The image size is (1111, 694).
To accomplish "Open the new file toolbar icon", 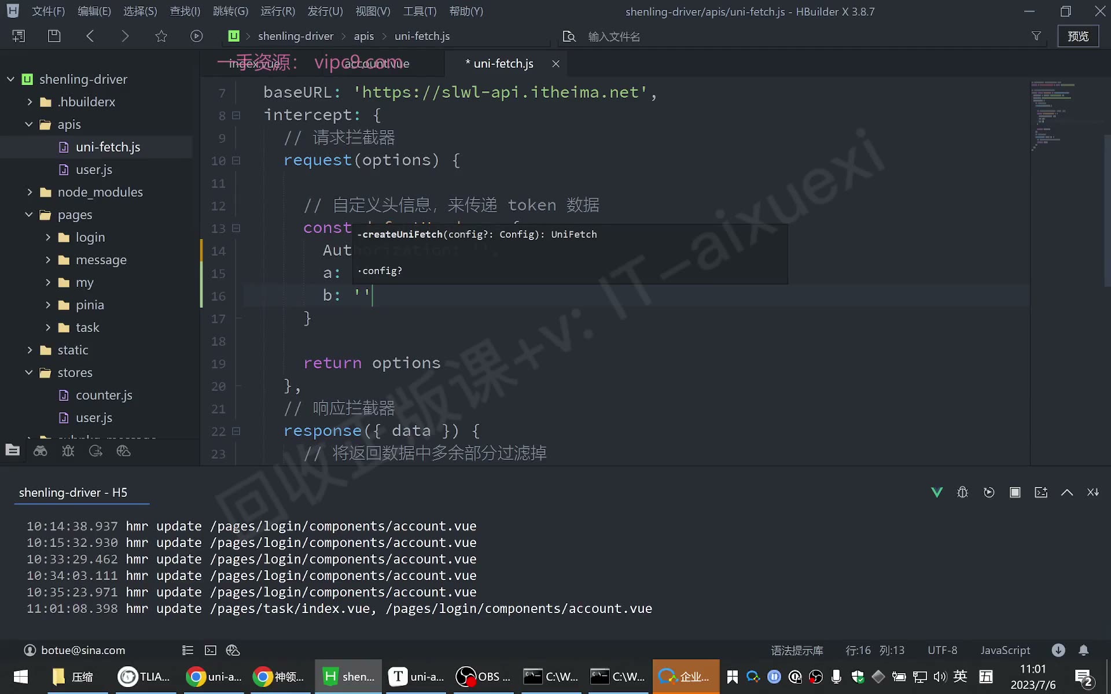I will (19, 36).
